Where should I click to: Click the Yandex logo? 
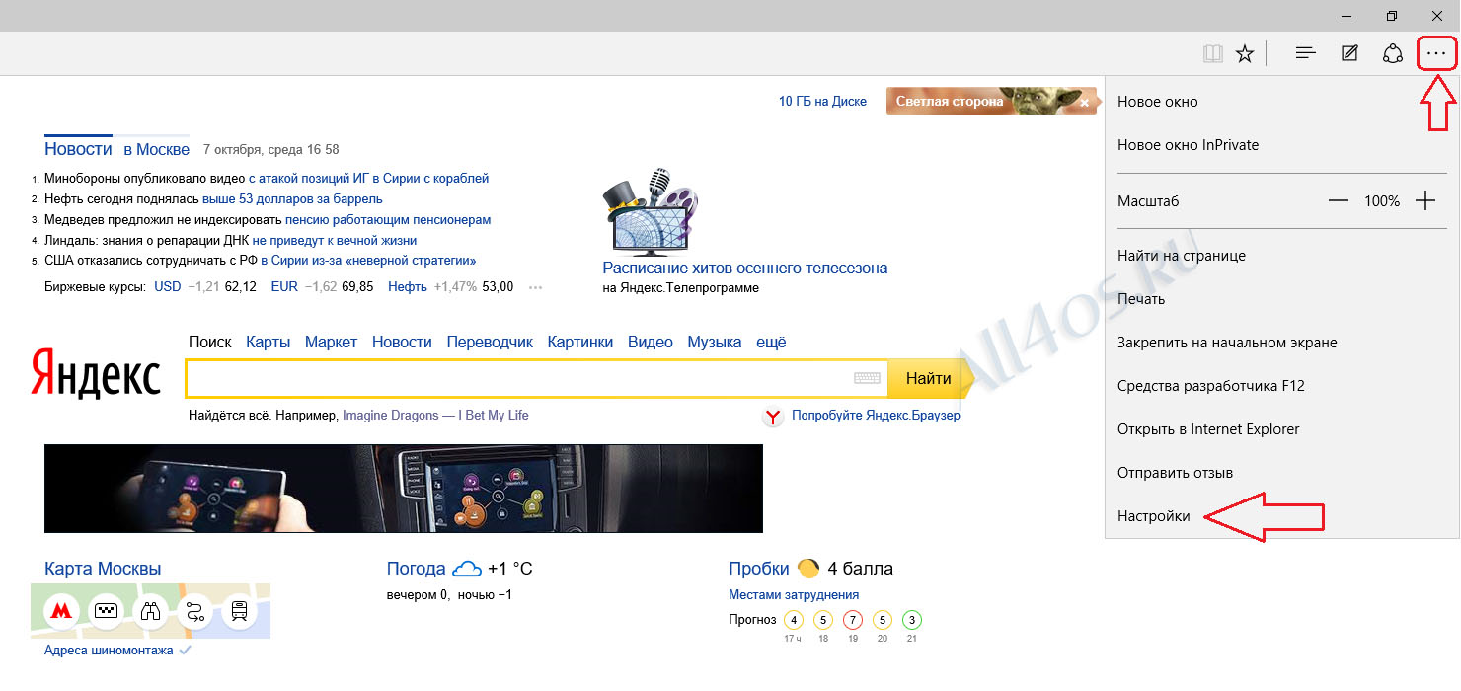pyautogui.click(x=96, y=373)
